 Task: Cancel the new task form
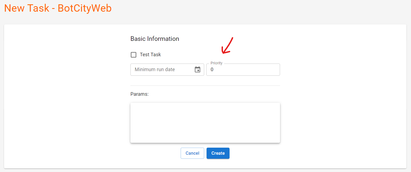[x=192, y=153]
